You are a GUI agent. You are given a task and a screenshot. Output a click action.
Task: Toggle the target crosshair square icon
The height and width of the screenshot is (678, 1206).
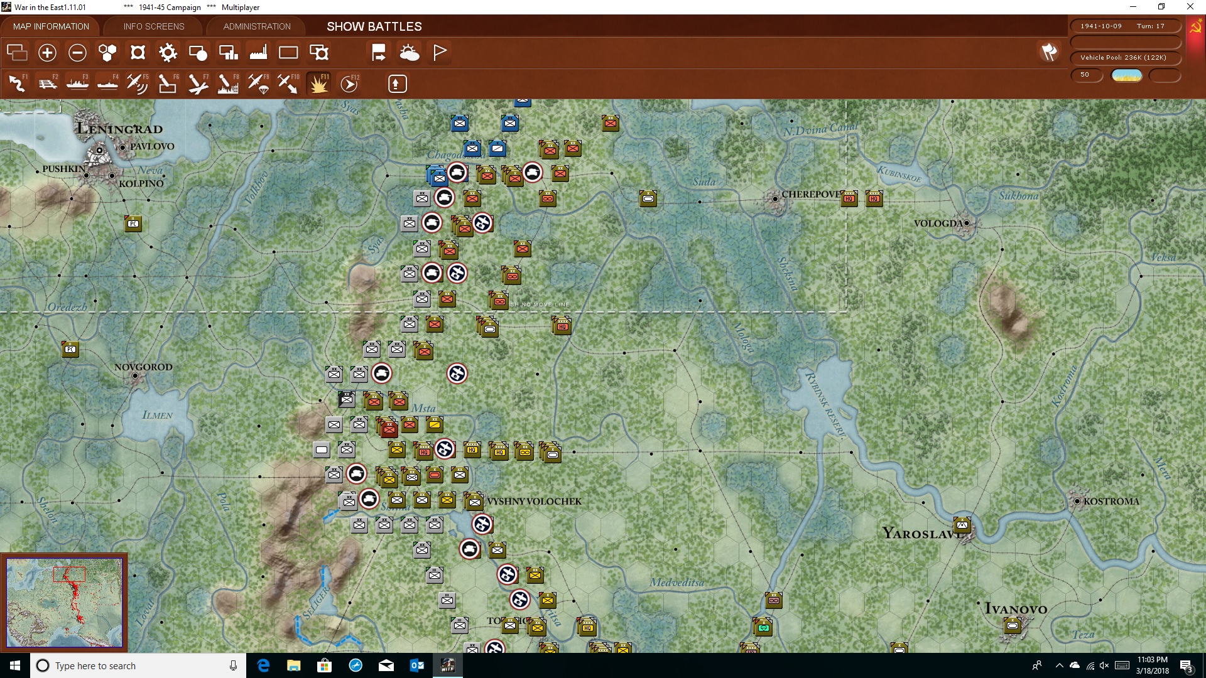click(x=138, y=53)
